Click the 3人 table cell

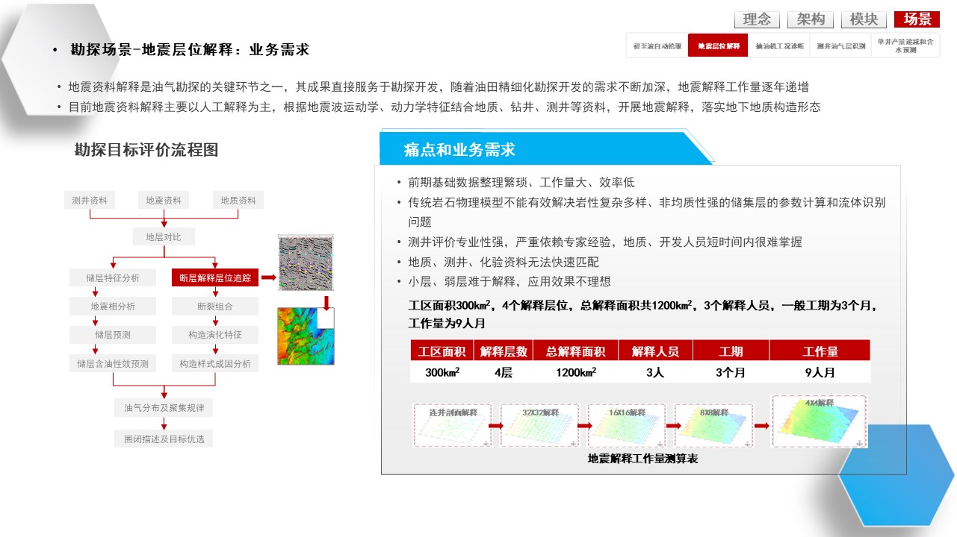(655, 372)
